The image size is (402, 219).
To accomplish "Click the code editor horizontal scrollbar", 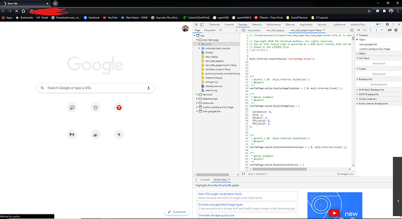I will (280, 169).
